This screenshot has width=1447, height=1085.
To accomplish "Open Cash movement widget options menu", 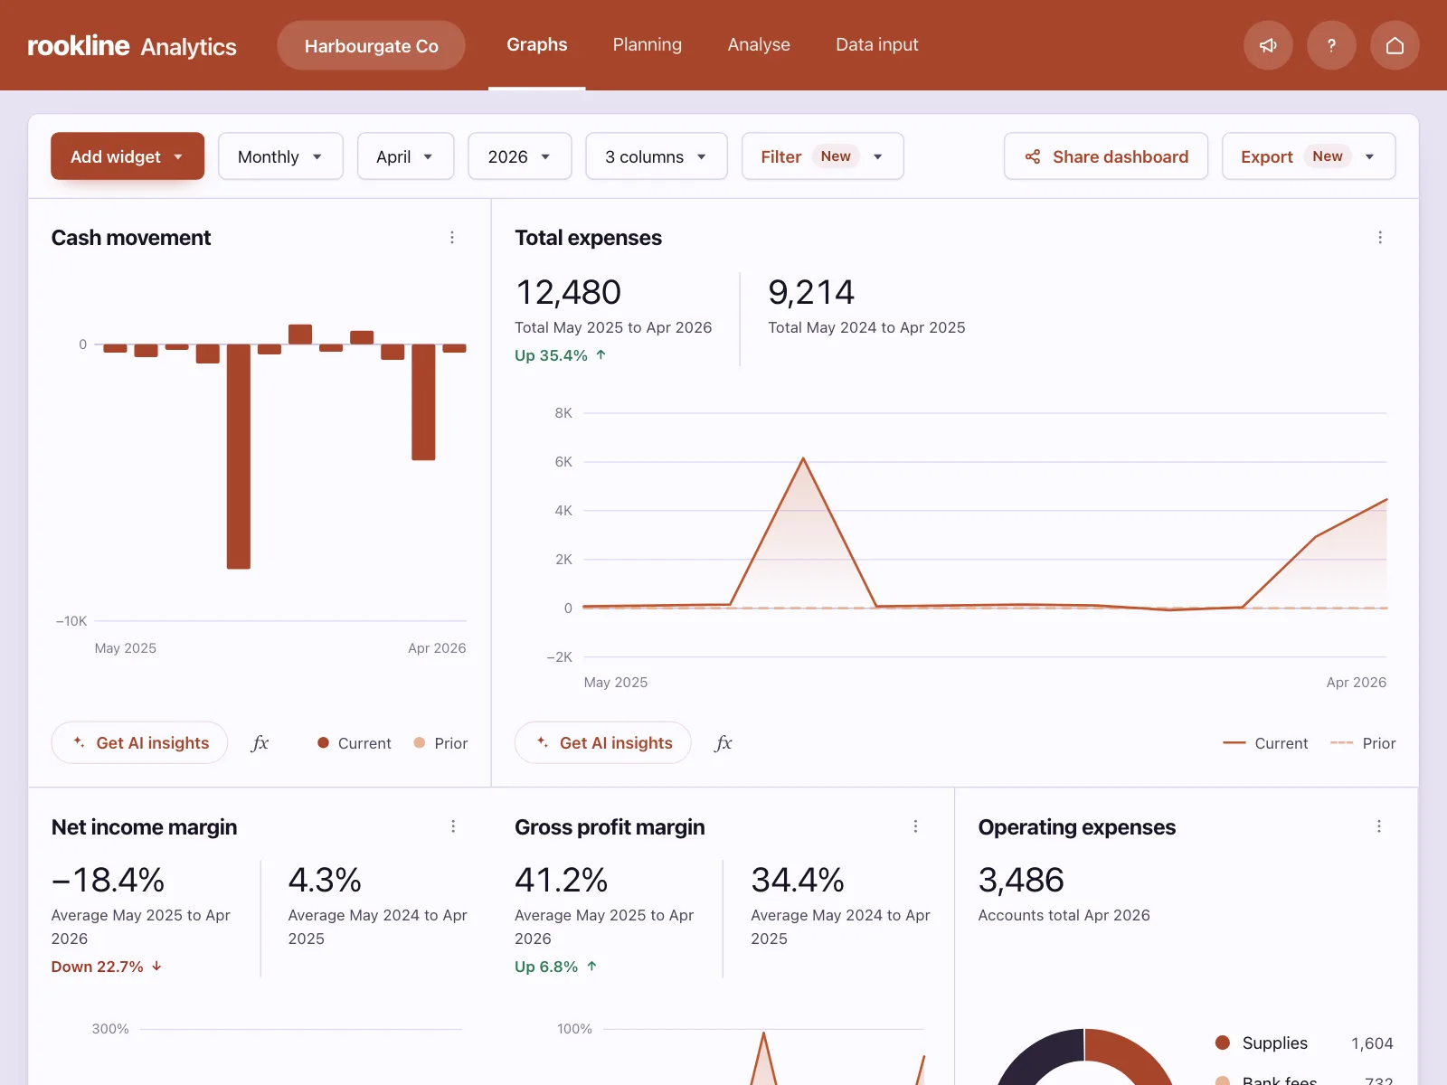I will [452, 238].
